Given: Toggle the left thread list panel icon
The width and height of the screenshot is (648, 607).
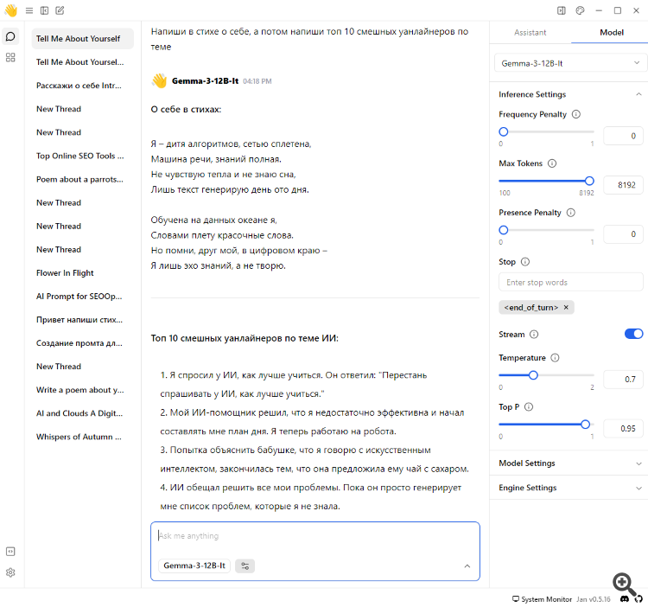Looking at the screenshot, I should (x=44, y=10).
